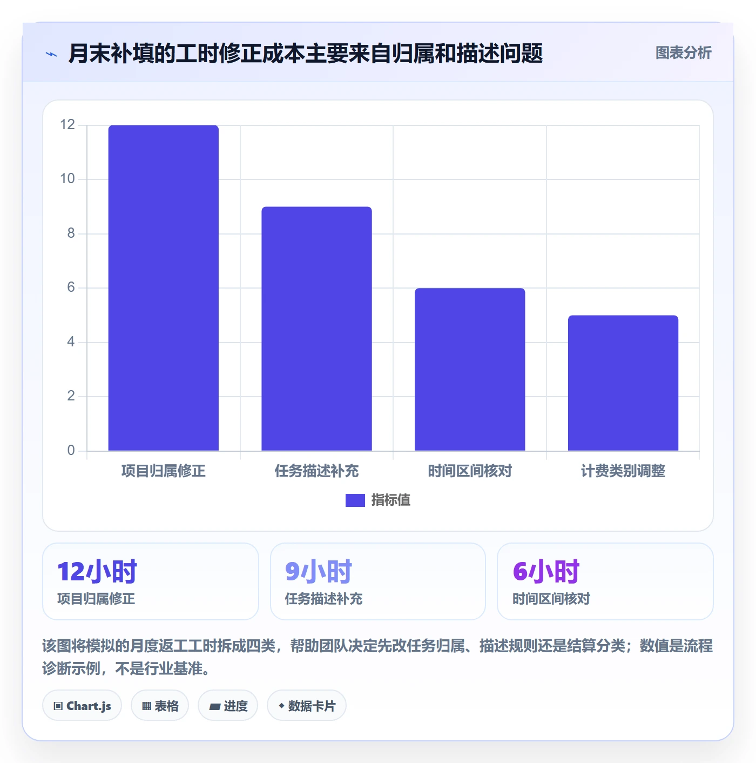Viewport: 756px width, 763px height.
Task: Click the y-axis value 6
Action: point(71,287)
